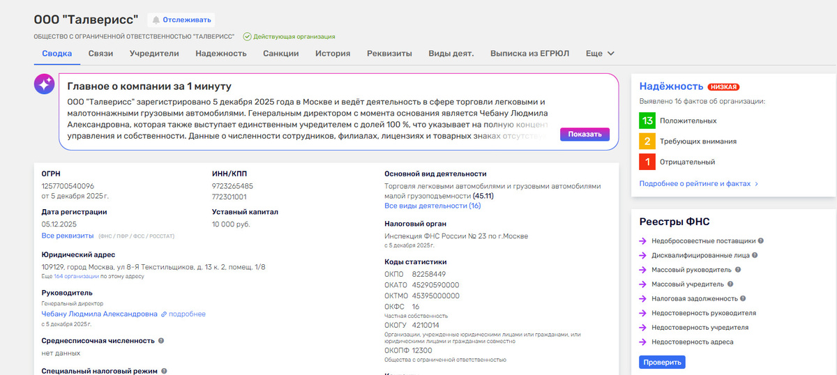Open the Недостоверность адреса link
Image resolution: width=837 pixels, height=375 pixels.
(693, 342)
